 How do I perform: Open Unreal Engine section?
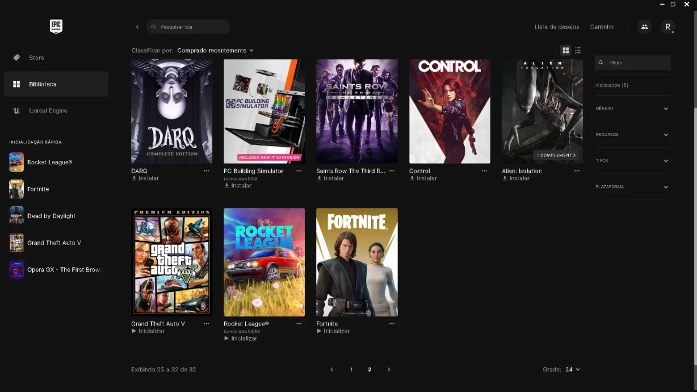56,111
